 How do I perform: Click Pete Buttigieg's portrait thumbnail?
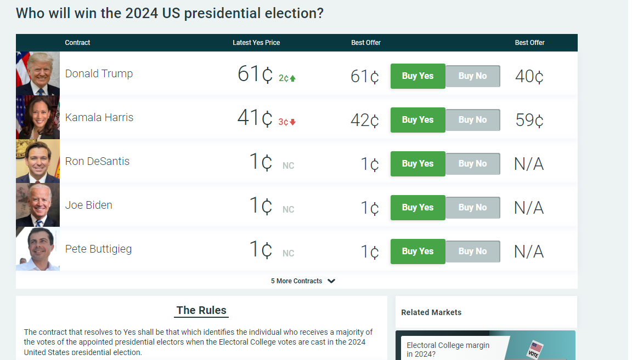click(38, 249)
